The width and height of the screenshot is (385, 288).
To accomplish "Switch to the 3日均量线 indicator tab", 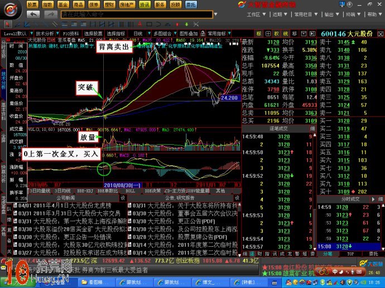I will [40, 191].
